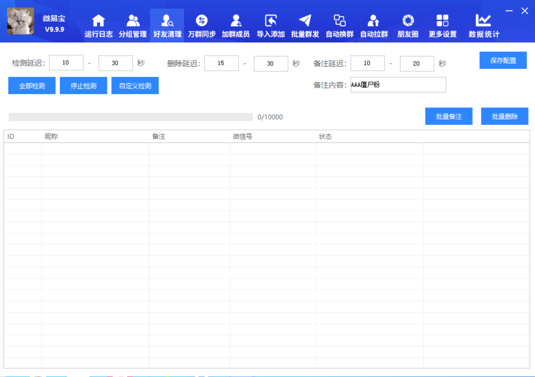
Task: Open the 运行日志 (run log) panel
Action: tap(98, 25)
